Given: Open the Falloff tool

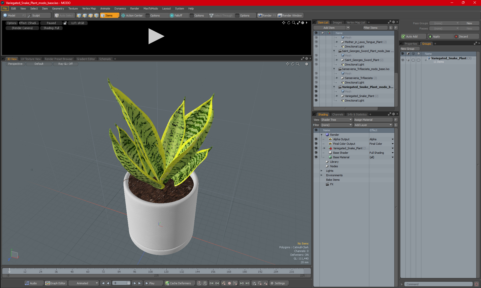Looking at the screenshot, I should (x=176, y=15).
